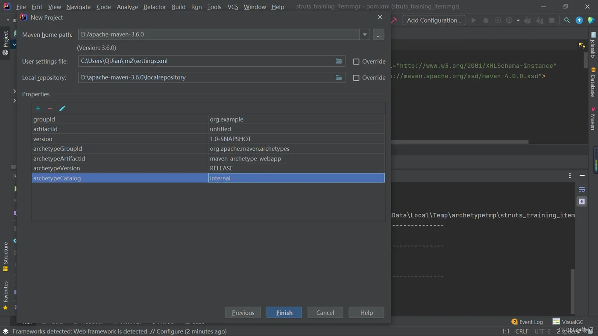Viewport: 598px width, 336px height.
Task: Open the Database tool window on the right
Action: [x=593, y=82]
